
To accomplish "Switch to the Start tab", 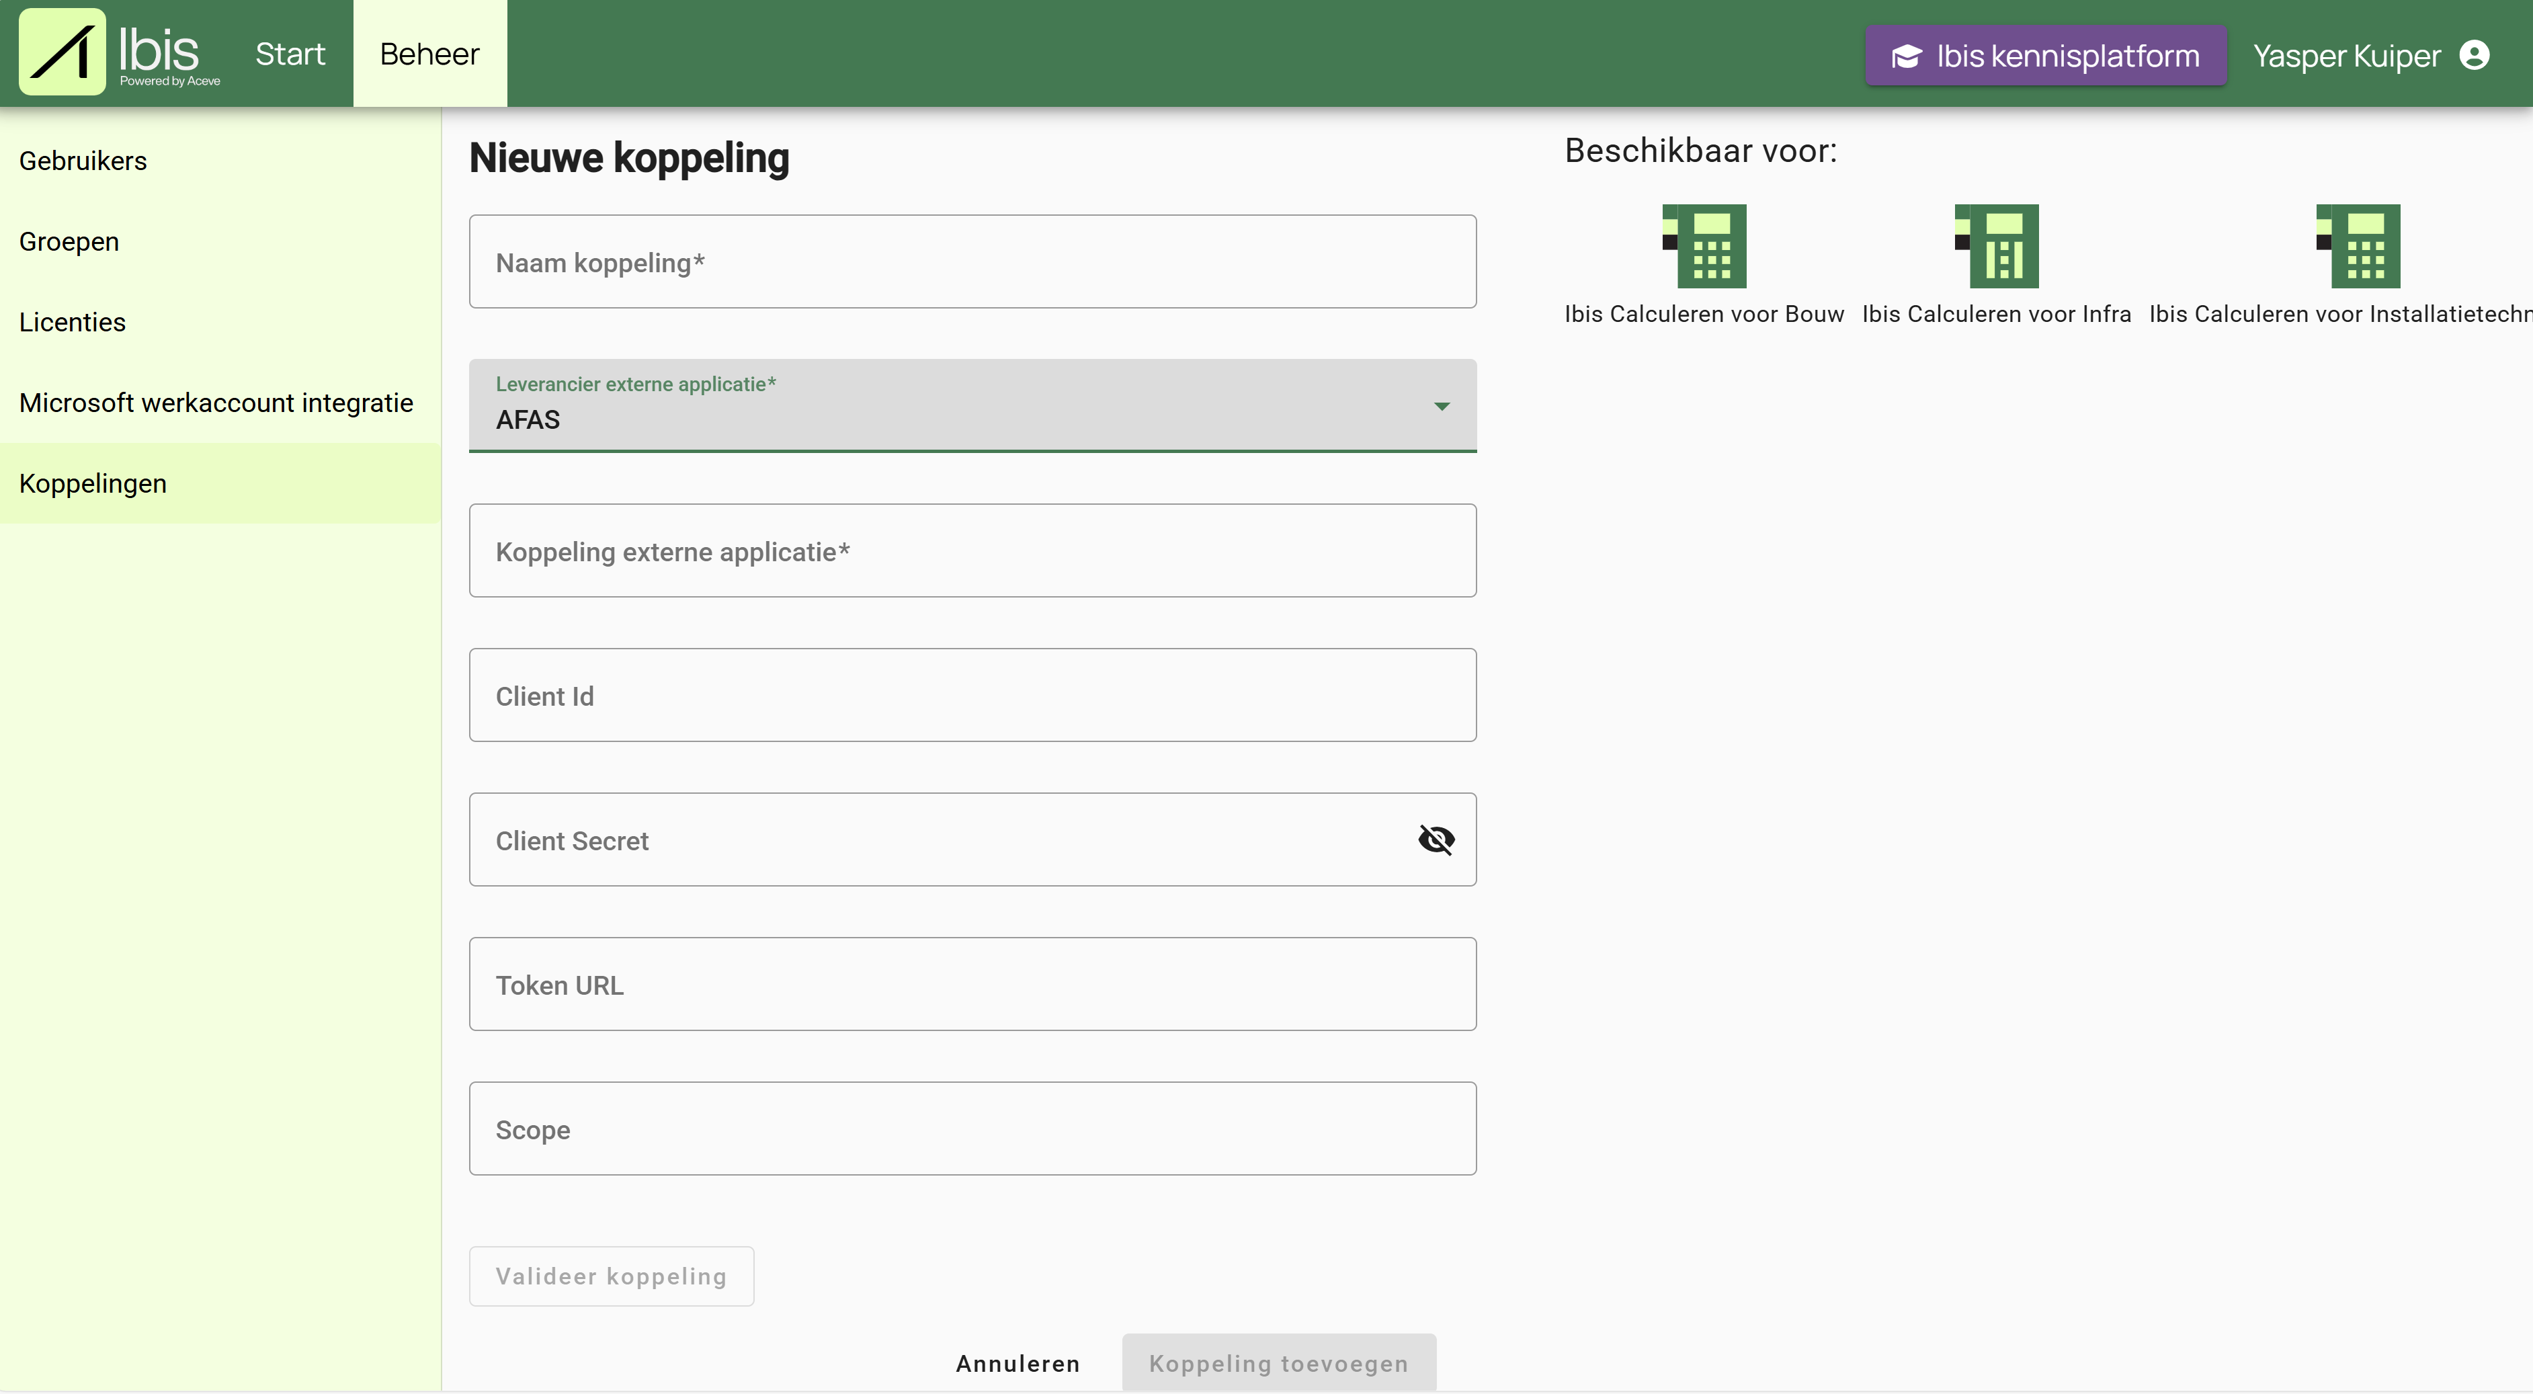I will click(x=290, y=53).
